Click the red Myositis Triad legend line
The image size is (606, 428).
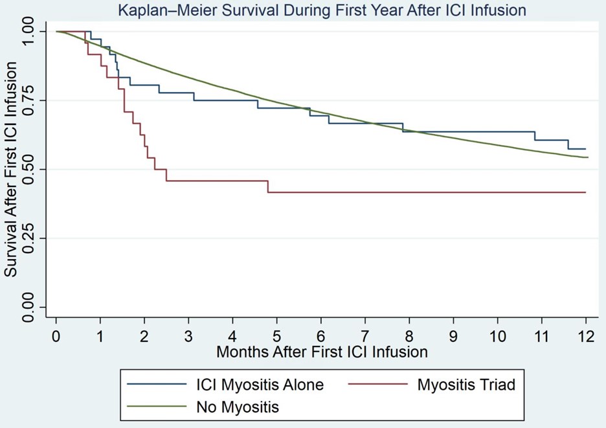372,385
